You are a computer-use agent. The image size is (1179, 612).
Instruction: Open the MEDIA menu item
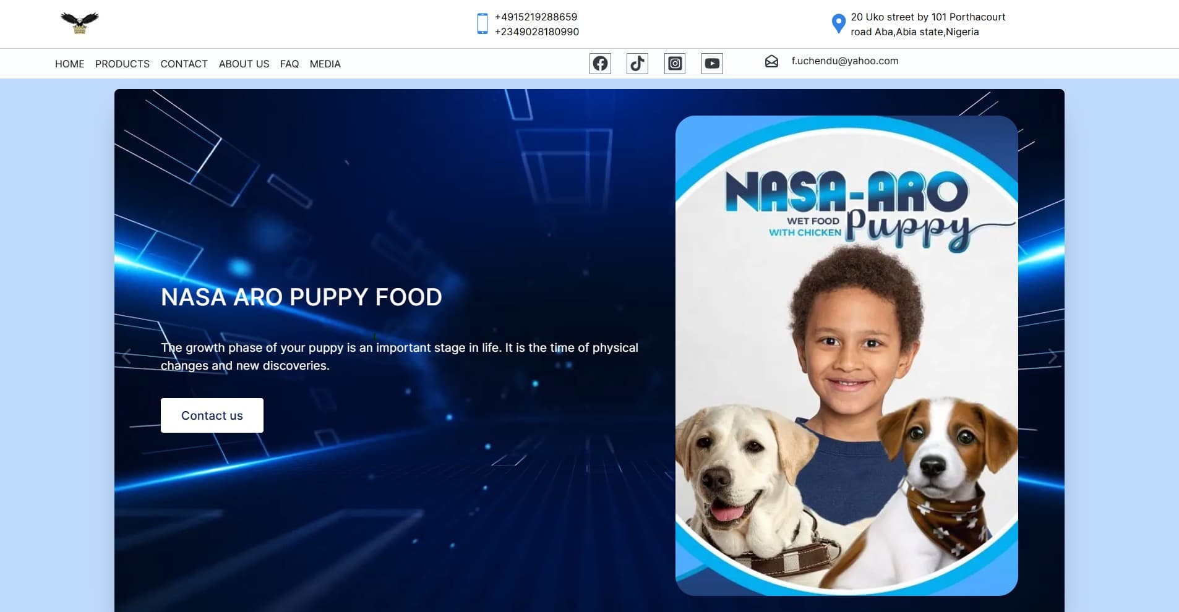[325, 64]
